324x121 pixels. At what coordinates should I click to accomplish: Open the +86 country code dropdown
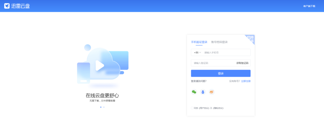197,52
